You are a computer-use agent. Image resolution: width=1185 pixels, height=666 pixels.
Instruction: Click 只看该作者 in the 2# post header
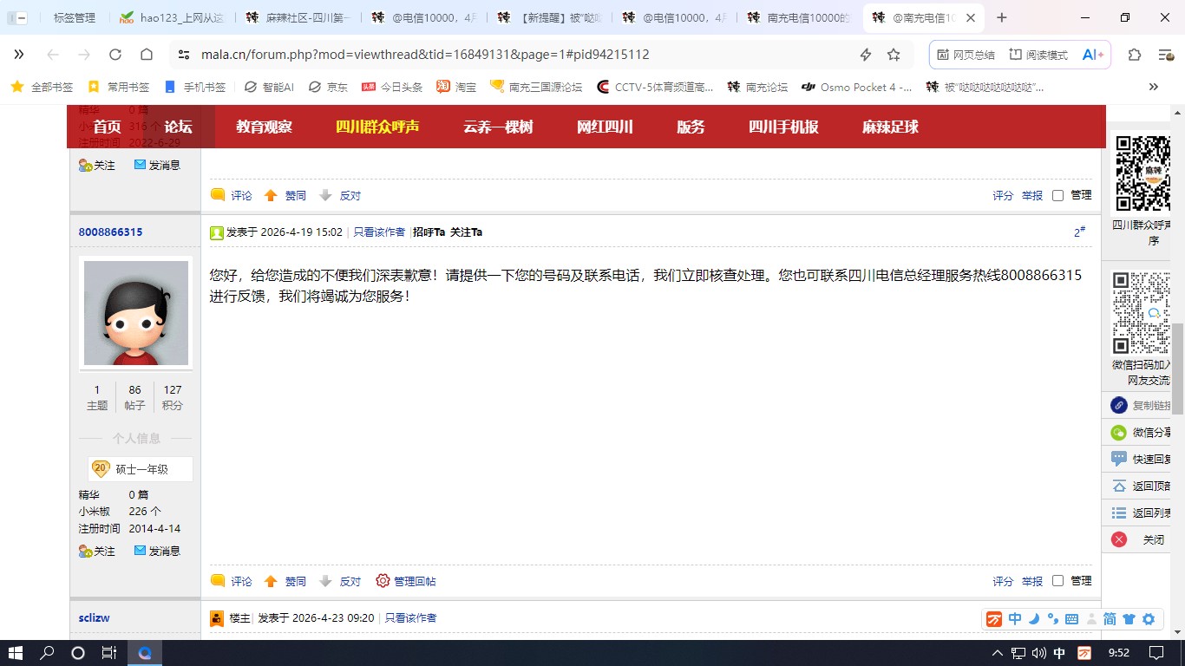pos(379,232)
